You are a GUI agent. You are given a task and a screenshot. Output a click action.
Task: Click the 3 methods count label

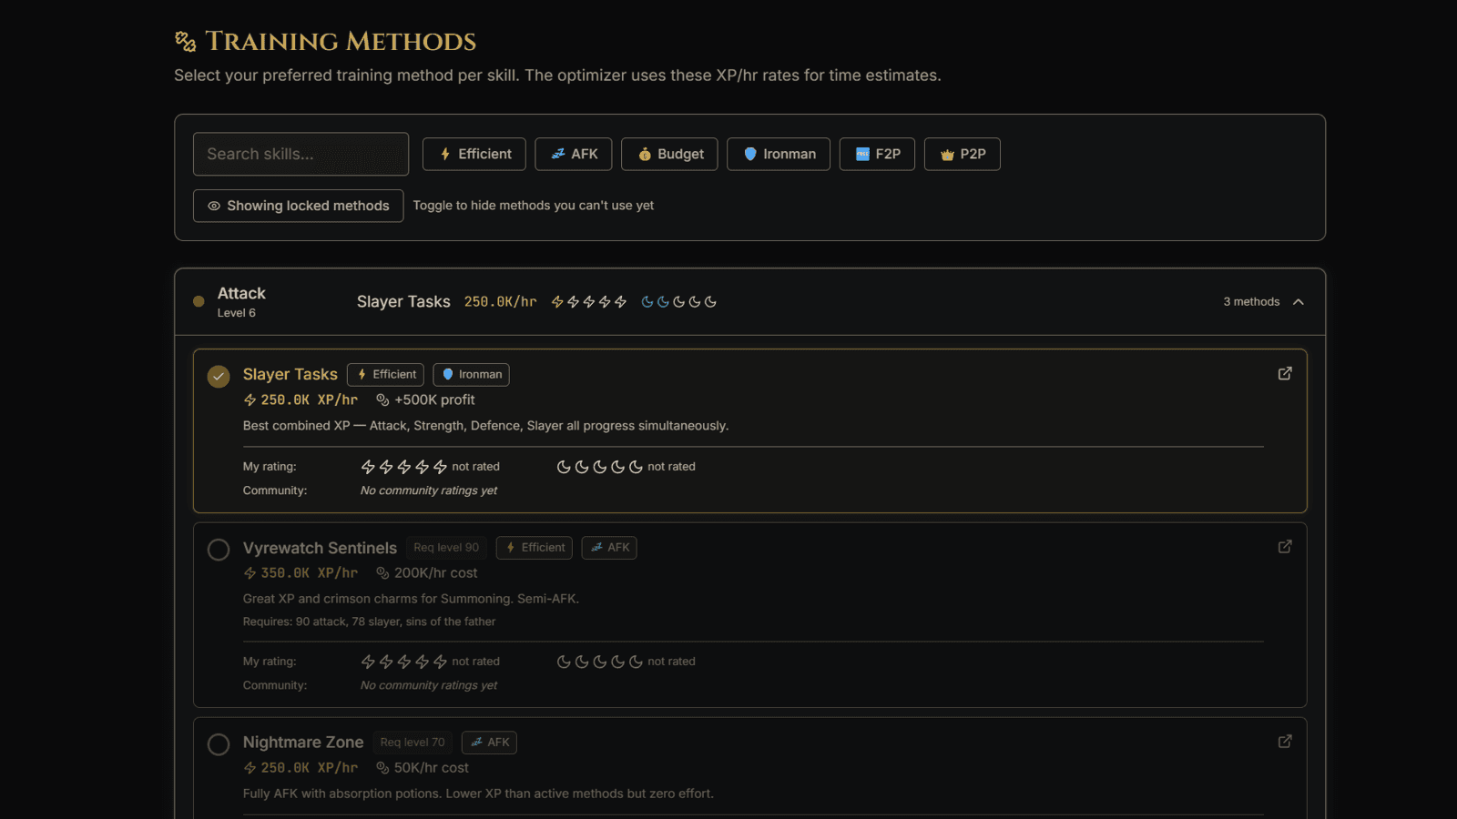coord(1251,301)
